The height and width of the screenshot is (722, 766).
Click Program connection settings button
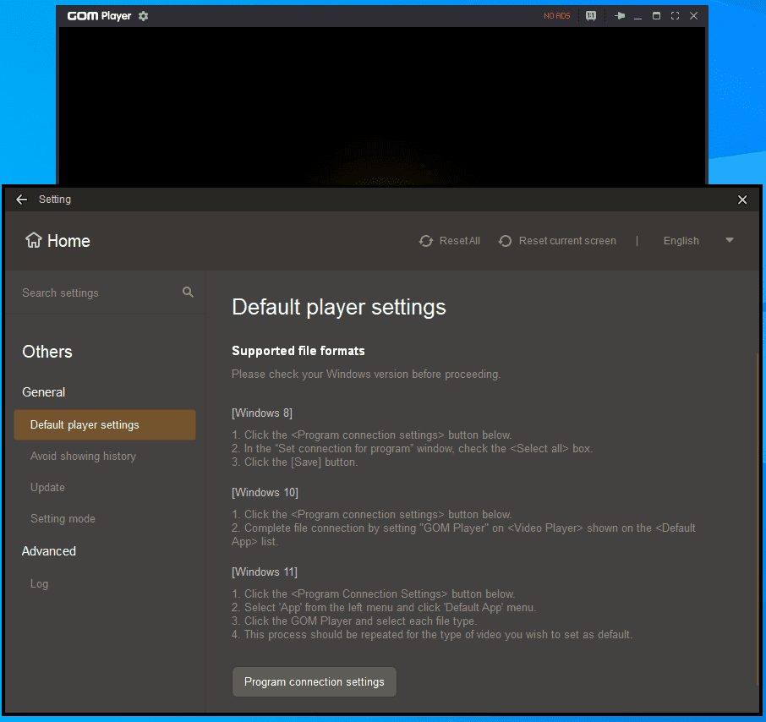coord(315,682)
